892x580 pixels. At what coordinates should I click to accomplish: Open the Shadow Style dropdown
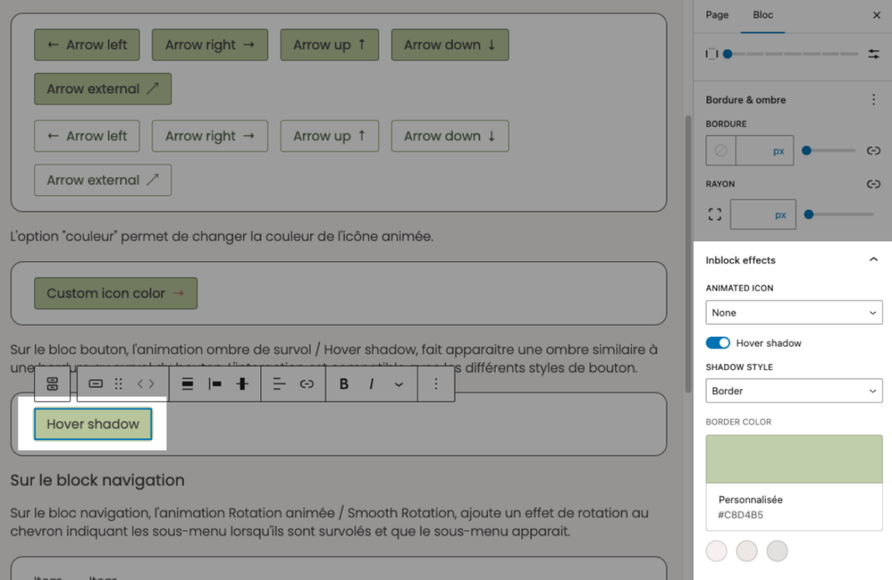(794, 391)
